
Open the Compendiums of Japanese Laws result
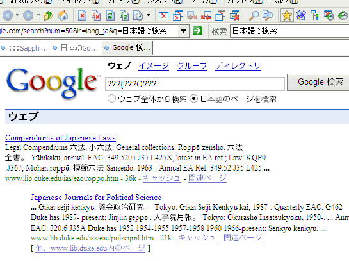pos(60,138)
